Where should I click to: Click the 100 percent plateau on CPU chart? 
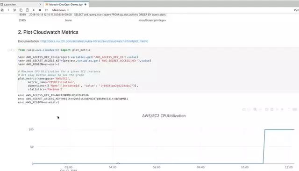pos(279,129)
